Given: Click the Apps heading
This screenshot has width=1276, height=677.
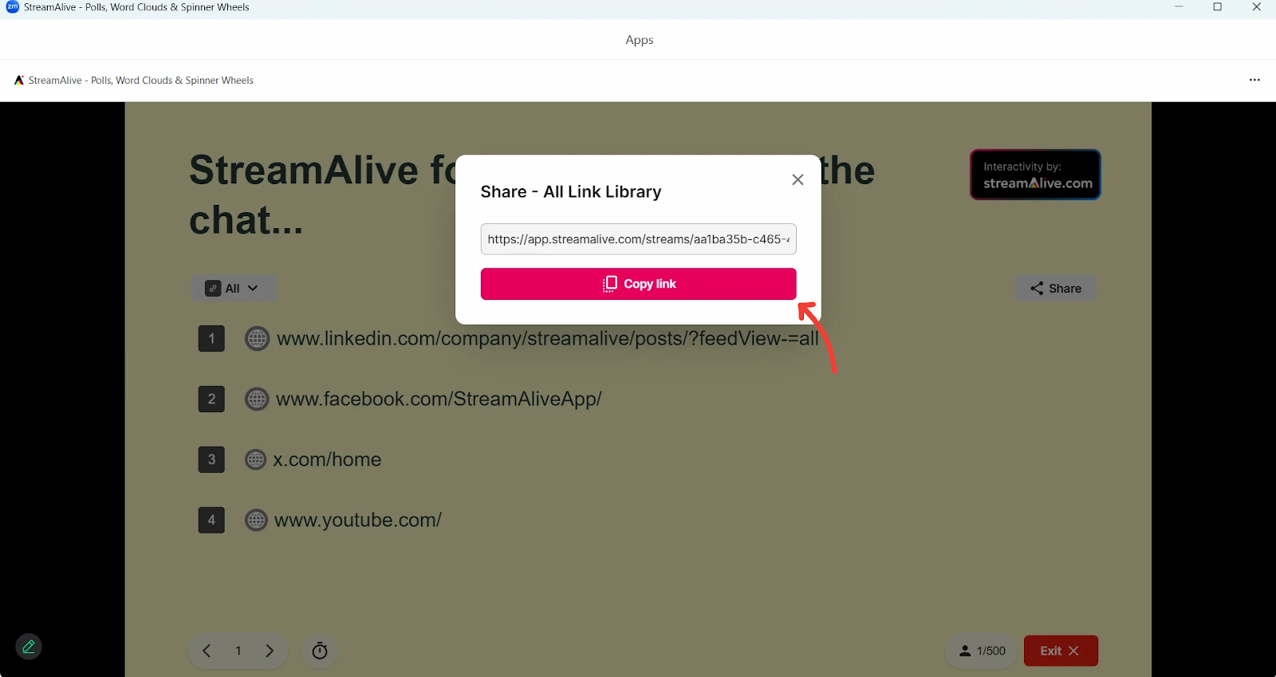Looking at the screenshot, I should point(640,40).
